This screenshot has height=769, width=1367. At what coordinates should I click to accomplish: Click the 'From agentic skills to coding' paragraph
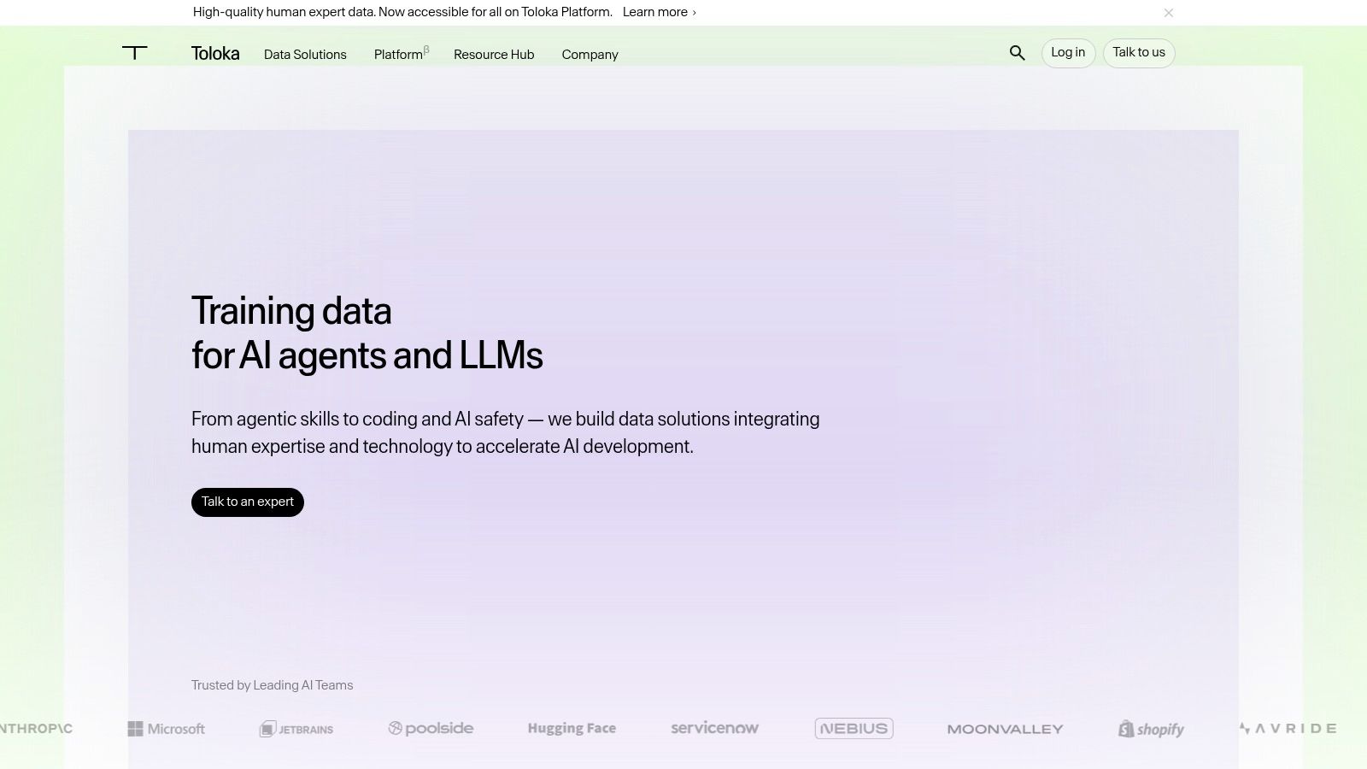[505, 432]
